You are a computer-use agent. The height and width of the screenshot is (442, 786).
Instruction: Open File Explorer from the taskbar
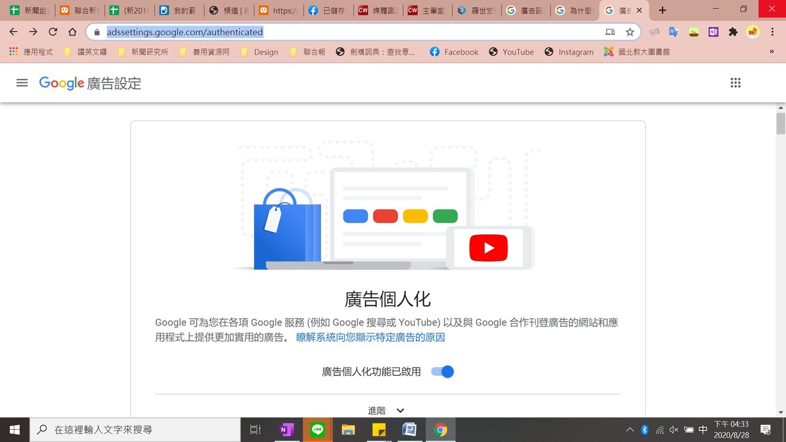[348, 430]
